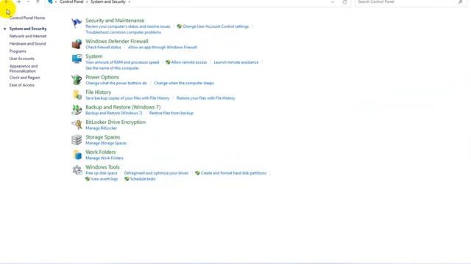Click the System monitor icon
471x264 pixels.
coord(77,59)
